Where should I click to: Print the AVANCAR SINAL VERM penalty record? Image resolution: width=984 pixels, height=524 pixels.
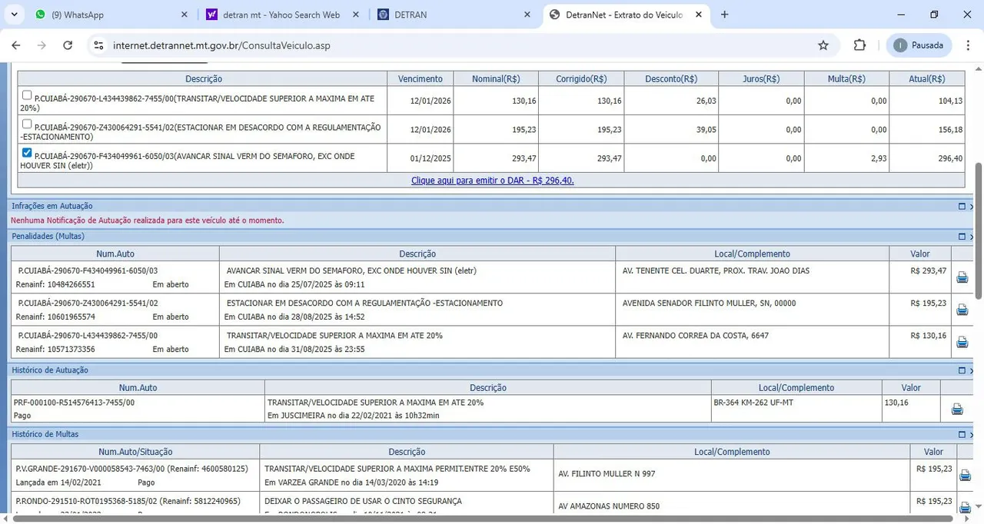click(x=962, y=278)
